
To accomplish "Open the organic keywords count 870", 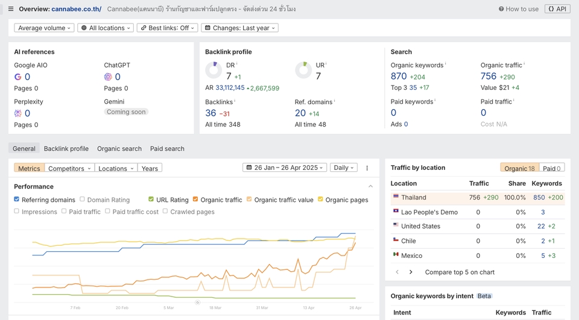I will [x=399, y=76].
